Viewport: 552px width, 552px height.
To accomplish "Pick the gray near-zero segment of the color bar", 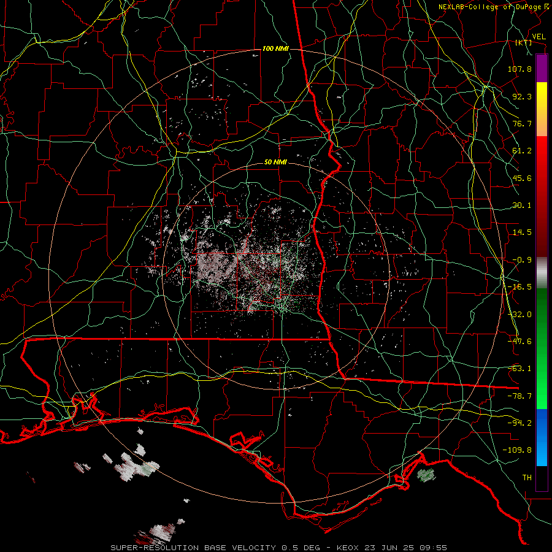I will click(542, 273).
